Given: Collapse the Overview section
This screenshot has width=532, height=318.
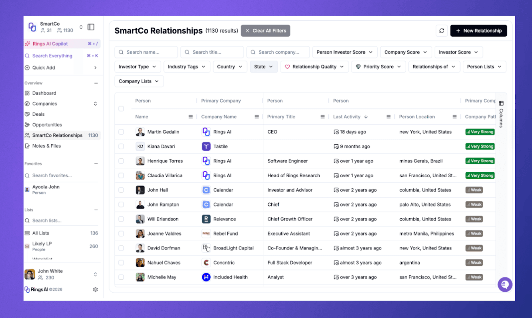Looking at the screenshot, I should pos(96,83).
